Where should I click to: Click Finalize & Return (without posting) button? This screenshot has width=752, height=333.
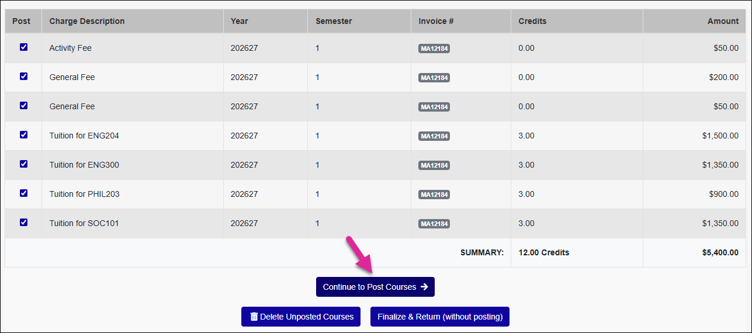(x=440, y=317)
